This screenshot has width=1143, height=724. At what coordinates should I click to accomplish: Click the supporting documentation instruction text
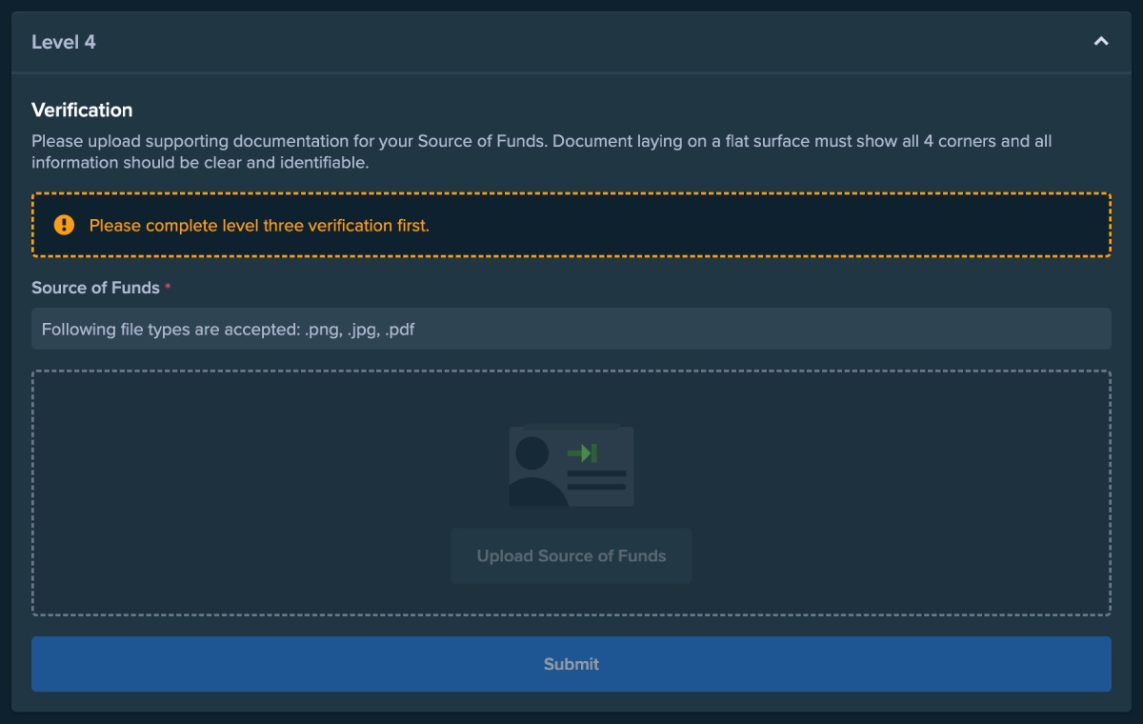[541, 151]
